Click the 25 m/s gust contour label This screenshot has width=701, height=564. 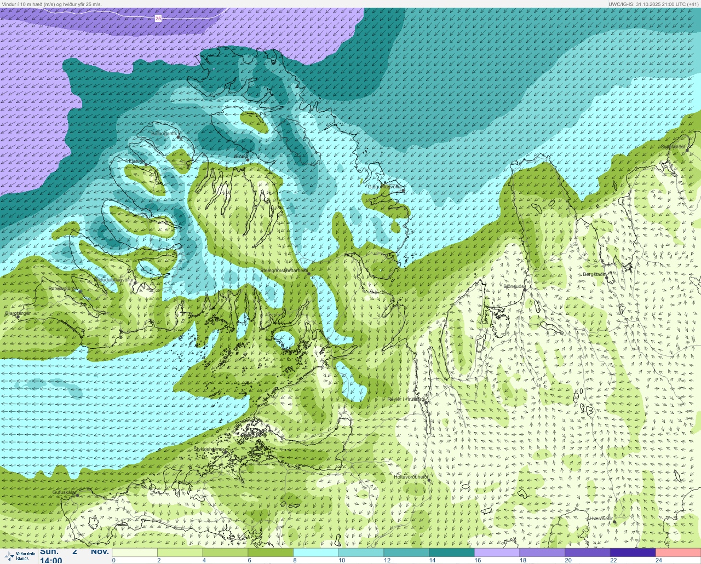(x=158, y=19)
